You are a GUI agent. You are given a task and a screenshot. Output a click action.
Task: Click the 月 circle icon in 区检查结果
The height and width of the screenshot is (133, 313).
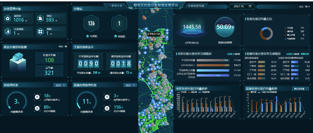37,97
